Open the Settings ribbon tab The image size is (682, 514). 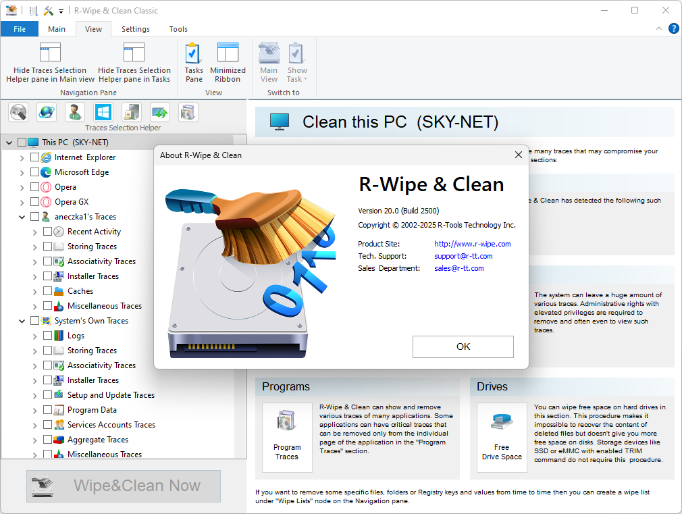point(135,29)
